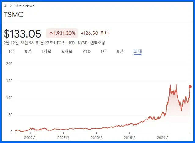
Task: Click the up arrow in percent badge
Action: tap(51, 33)
